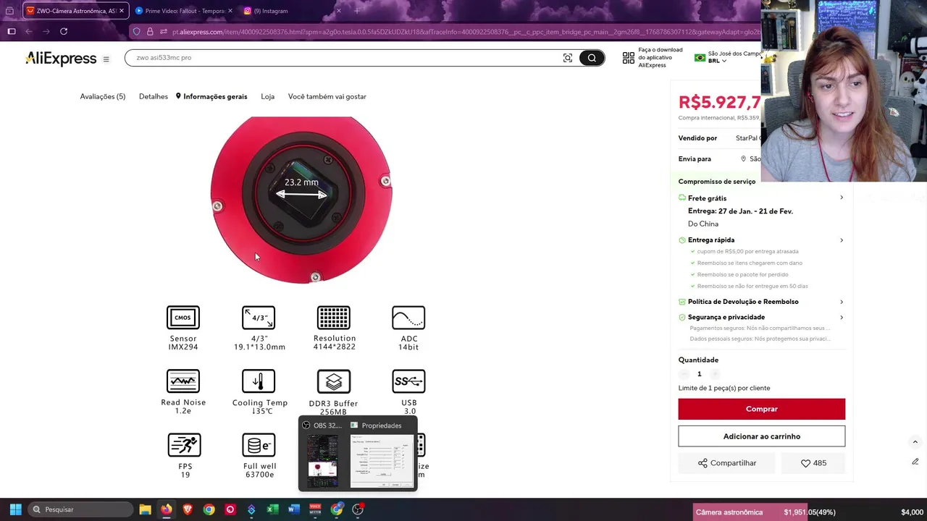Open the AliExpress hamburger menu
The width and height of the screenshot is (927, 521).
106,59
